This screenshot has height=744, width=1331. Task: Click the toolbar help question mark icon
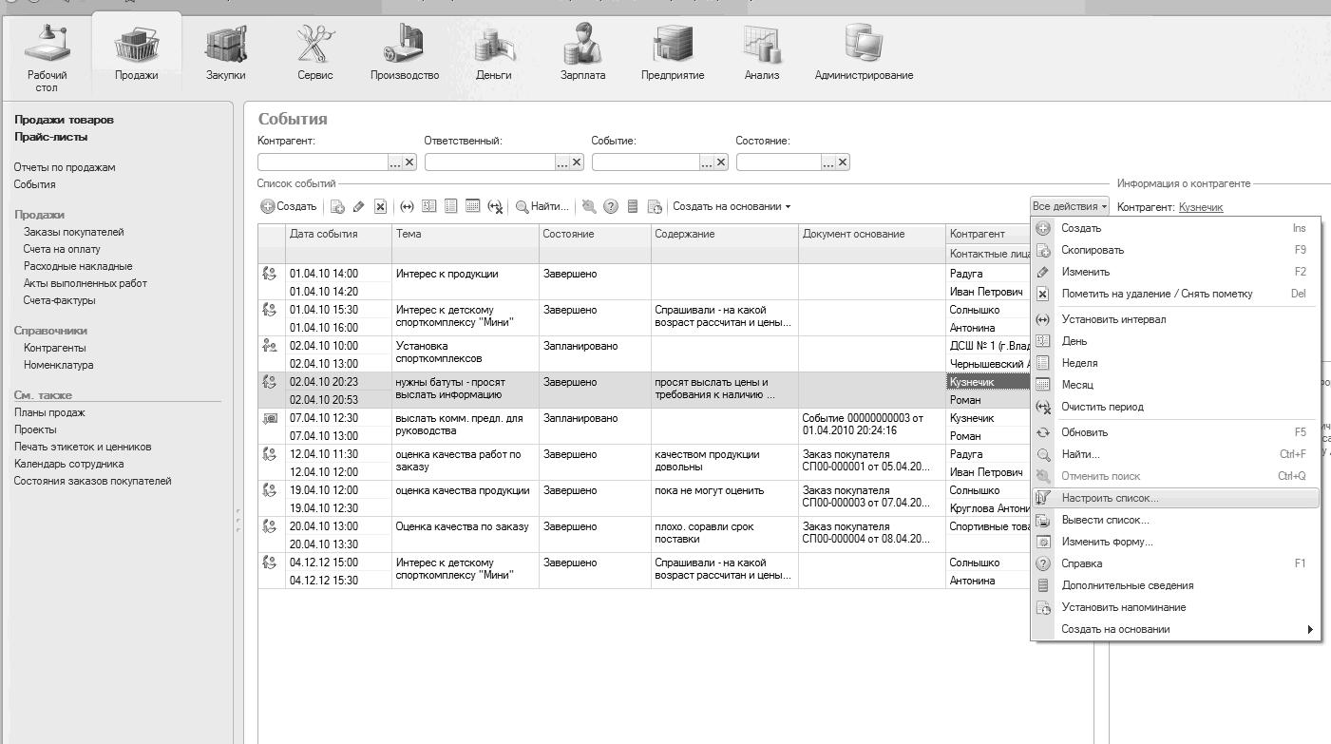(x=611, y=206)
